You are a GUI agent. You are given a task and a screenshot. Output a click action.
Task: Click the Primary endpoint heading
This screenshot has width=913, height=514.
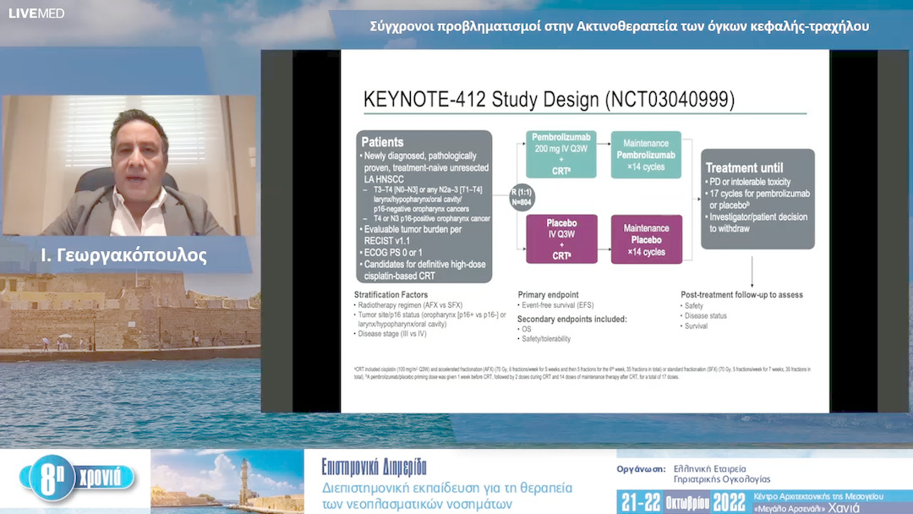click(548, 294)
